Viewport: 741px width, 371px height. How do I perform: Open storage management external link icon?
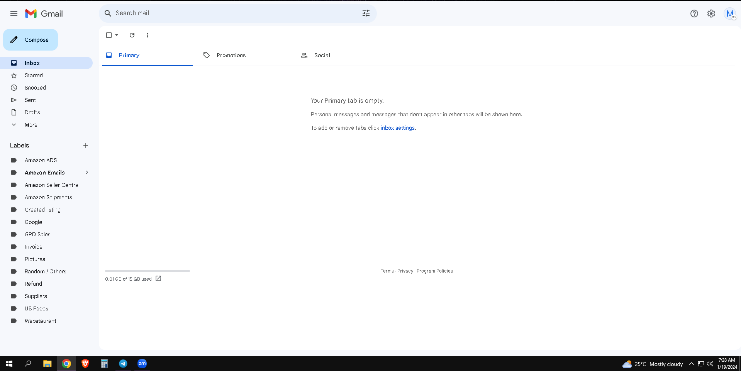[x=158, y=278]
